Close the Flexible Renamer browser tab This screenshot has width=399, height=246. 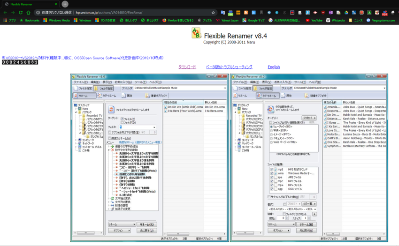pyautogui.click(x=56, y=4)
